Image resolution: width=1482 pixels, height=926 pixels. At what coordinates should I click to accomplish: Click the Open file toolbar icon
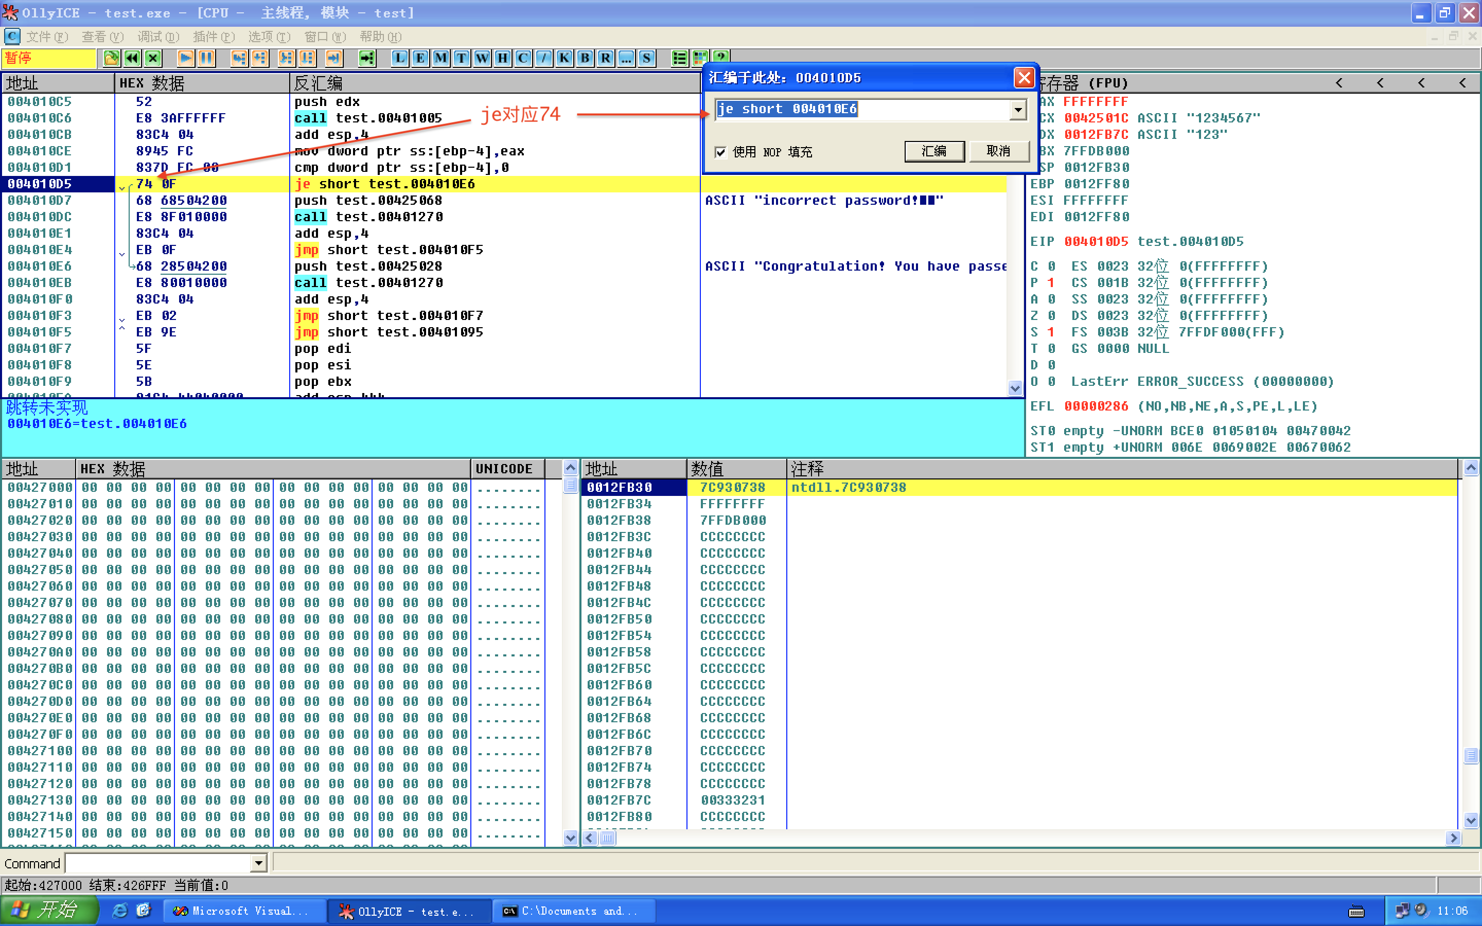coord(112,58)
